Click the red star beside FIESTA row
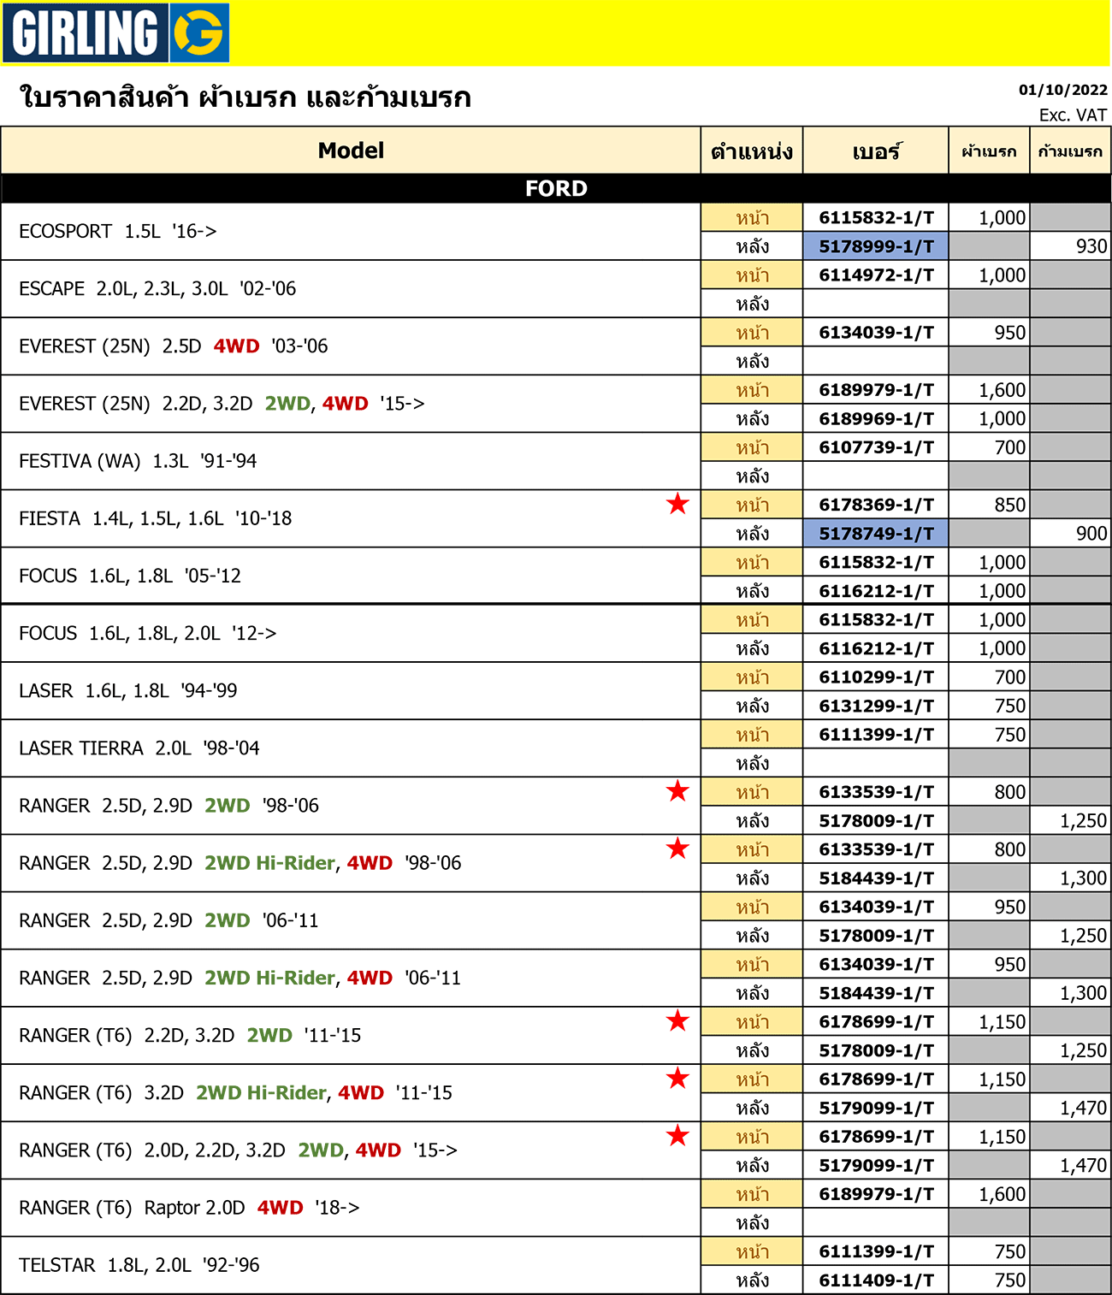The height and width of the screenshot is (1295, 1112). 677,504
